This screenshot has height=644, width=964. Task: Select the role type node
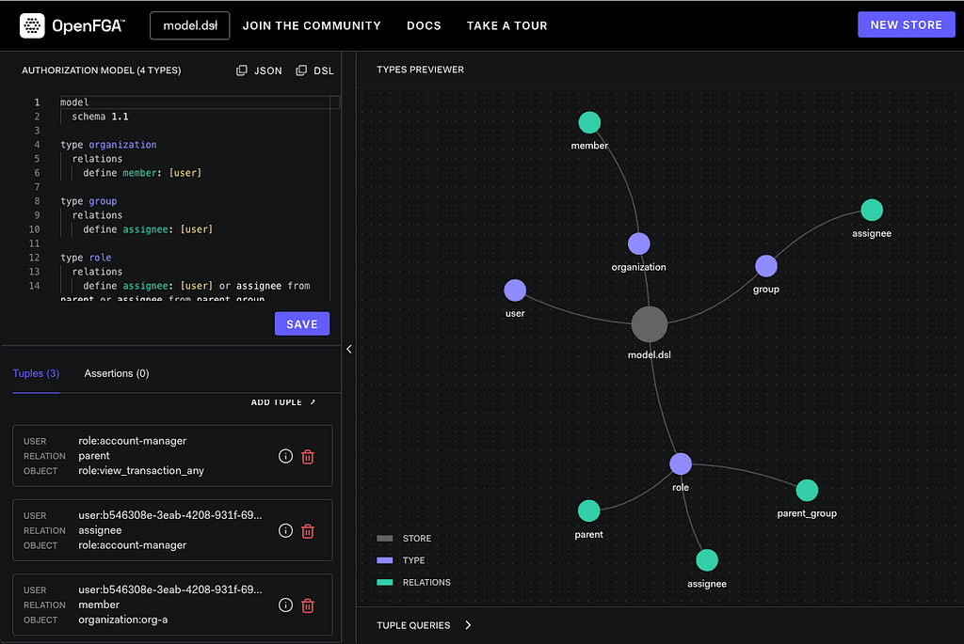(x=681, y=463)
